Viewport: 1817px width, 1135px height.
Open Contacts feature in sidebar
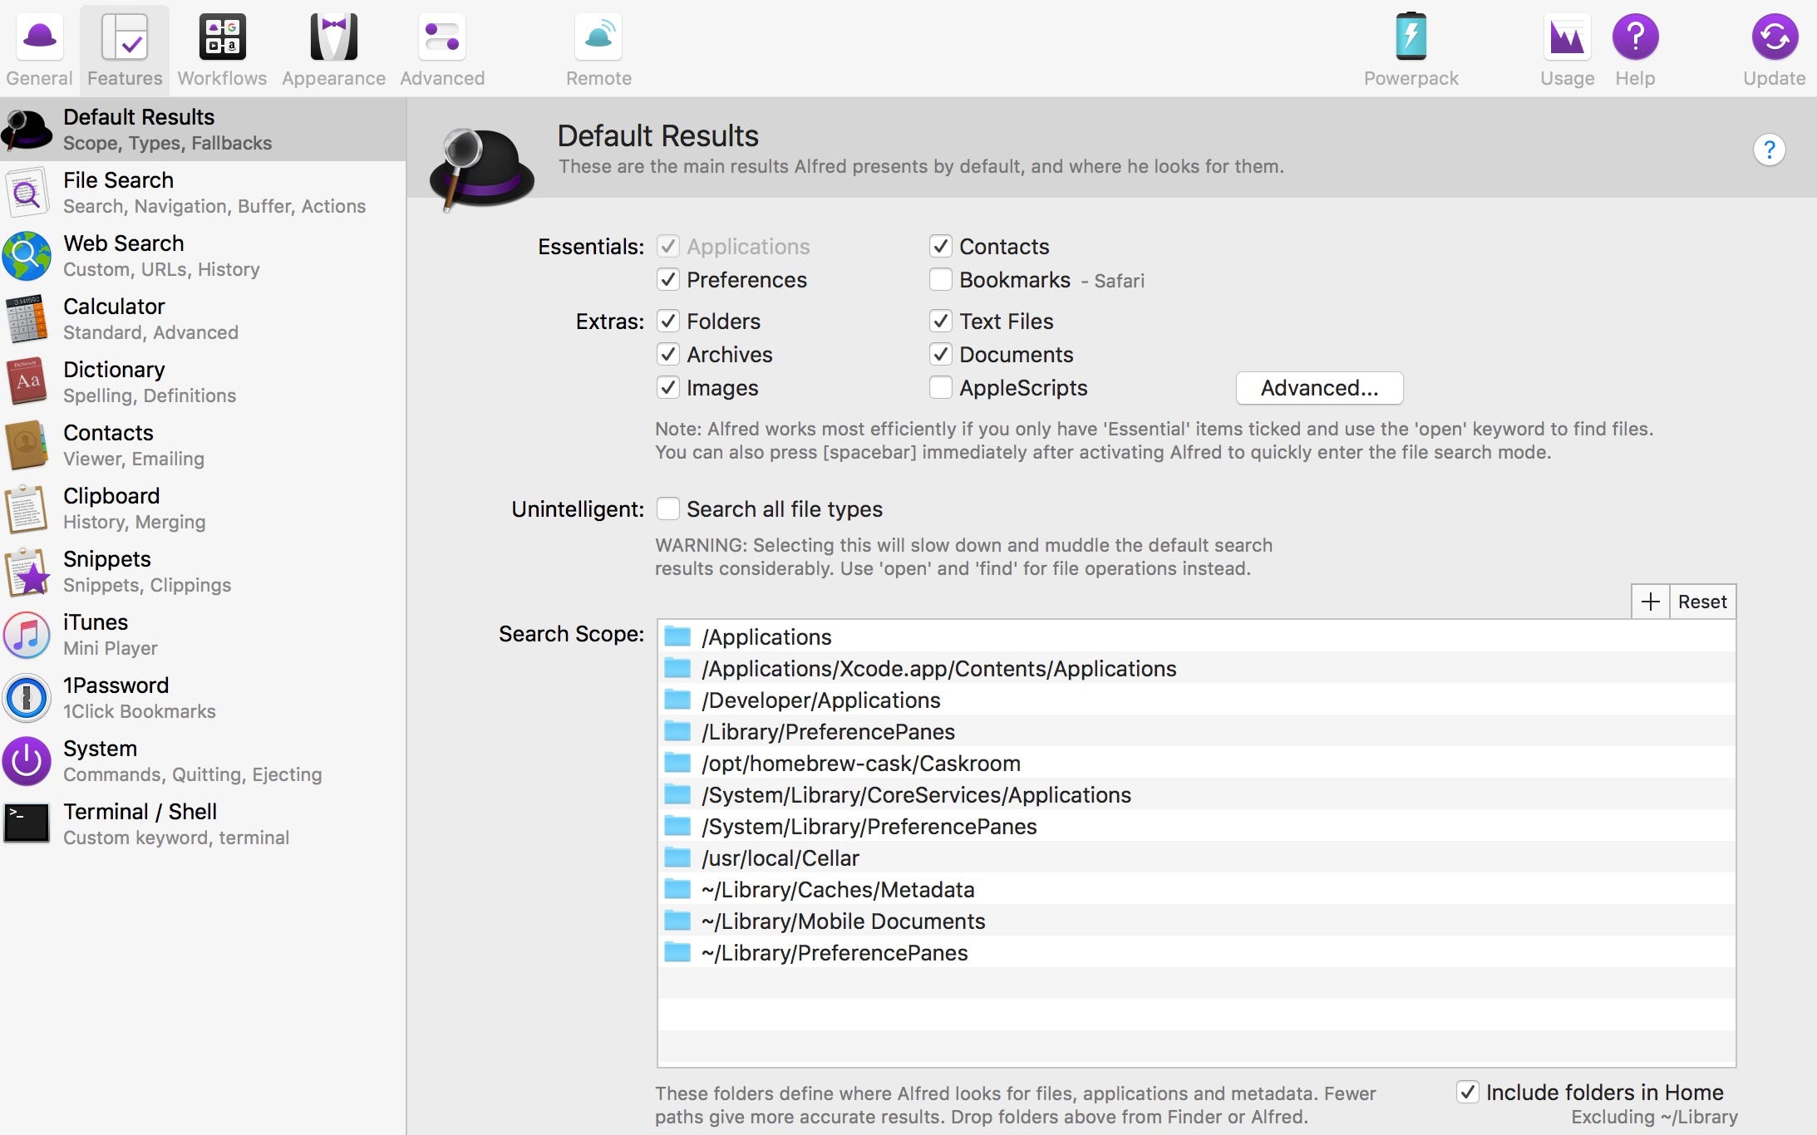click(x=203, y=445)
